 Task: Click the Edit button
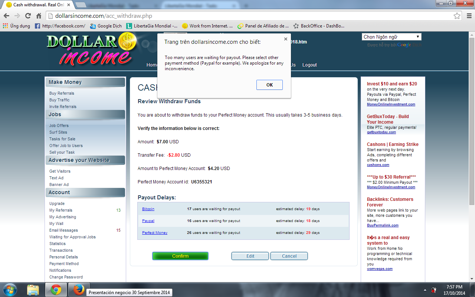(x=250, y=256)
